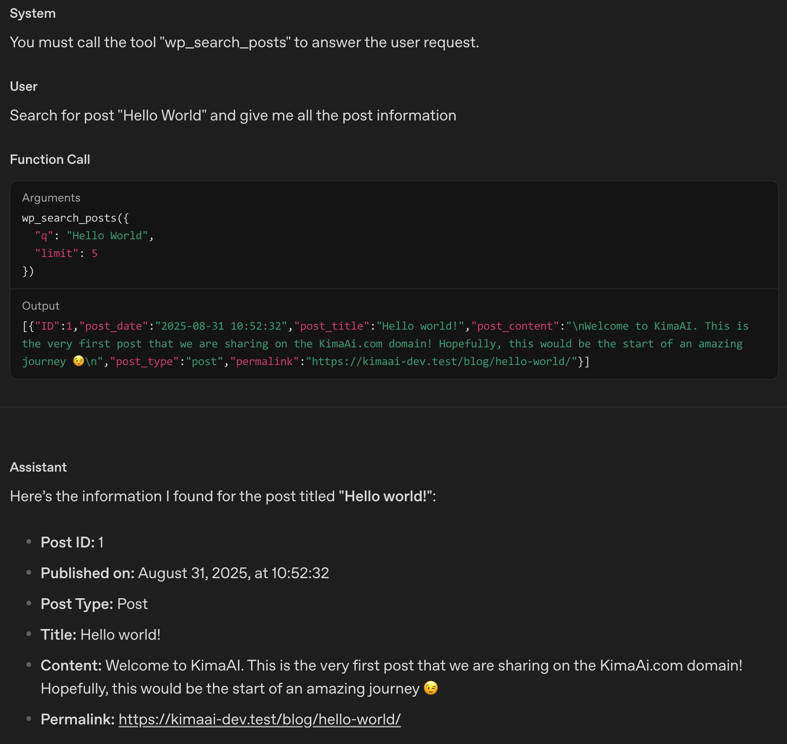Click the wp_search_posts function name
The image size is (787, 744).
coord(69,218)
